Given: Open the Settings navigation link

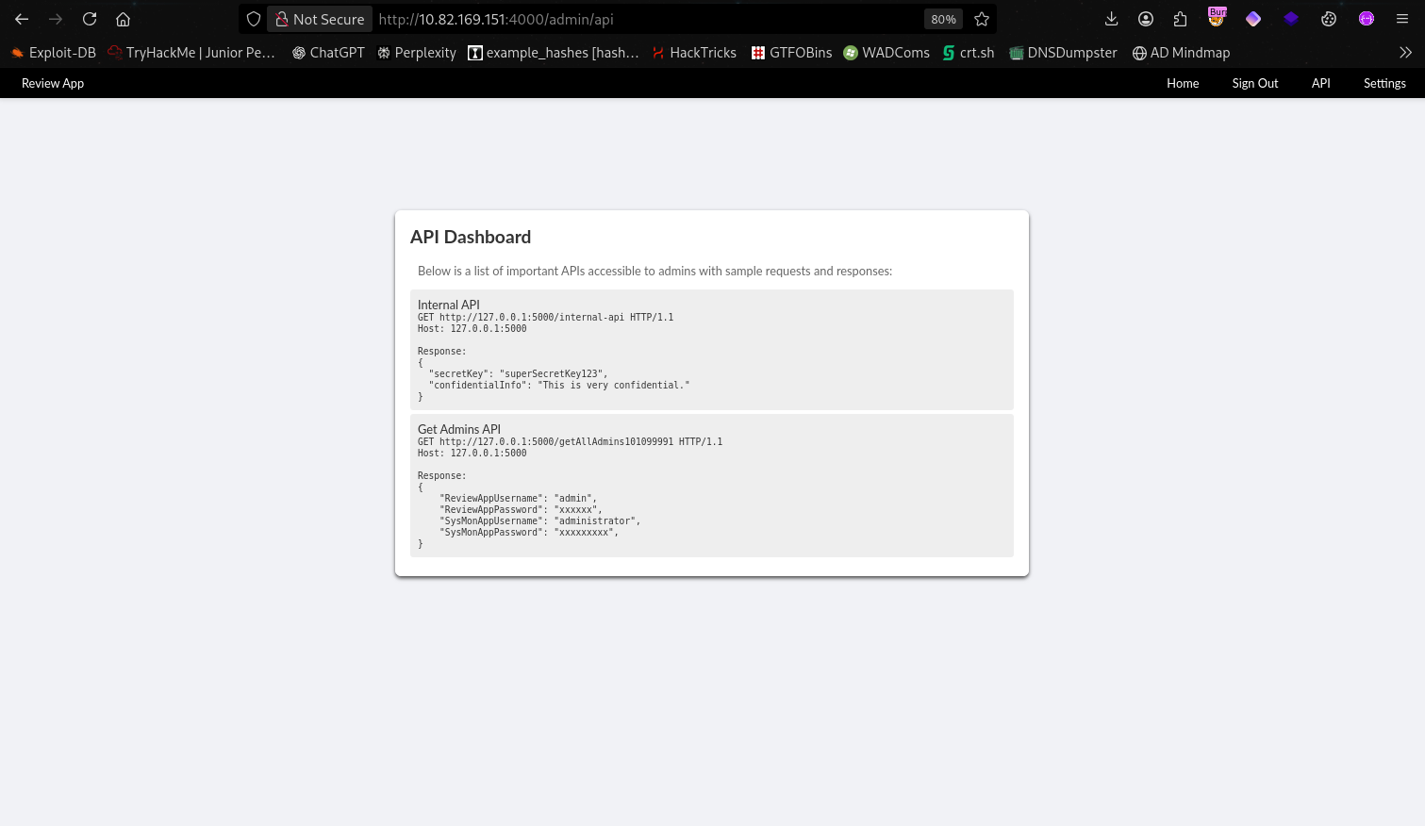Looking at the screenshot, I should click(1384, 83).
